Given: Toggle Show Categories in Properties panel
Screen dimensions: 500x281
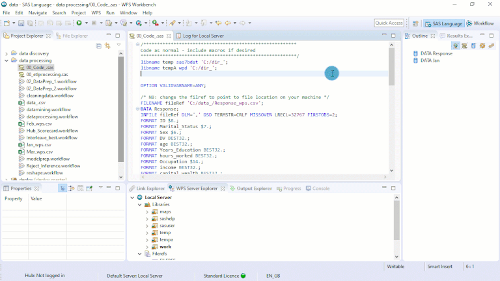Looking at the screenshot, I should [62, 188].
